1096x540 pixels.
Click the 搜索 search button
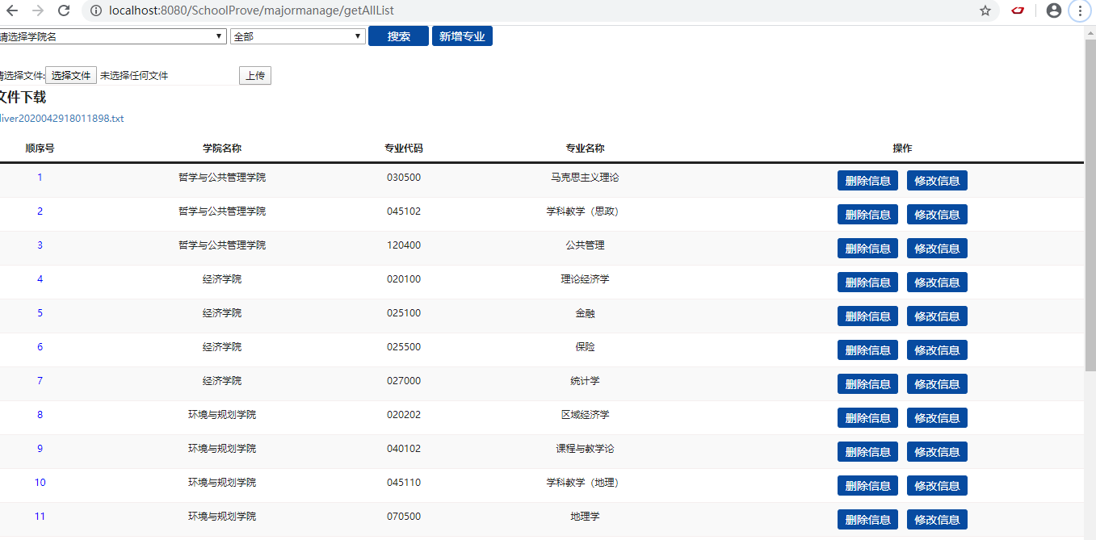[x=397, y=36]
